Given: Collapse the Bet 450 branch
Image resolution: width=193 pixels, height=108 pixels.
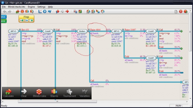Looking at the screenshot, I should [20, 30].
